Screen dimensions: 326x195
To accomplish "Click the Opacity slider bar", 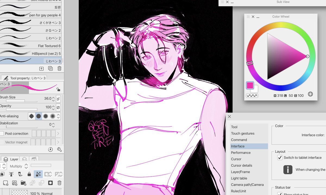I will pos(21,110).
